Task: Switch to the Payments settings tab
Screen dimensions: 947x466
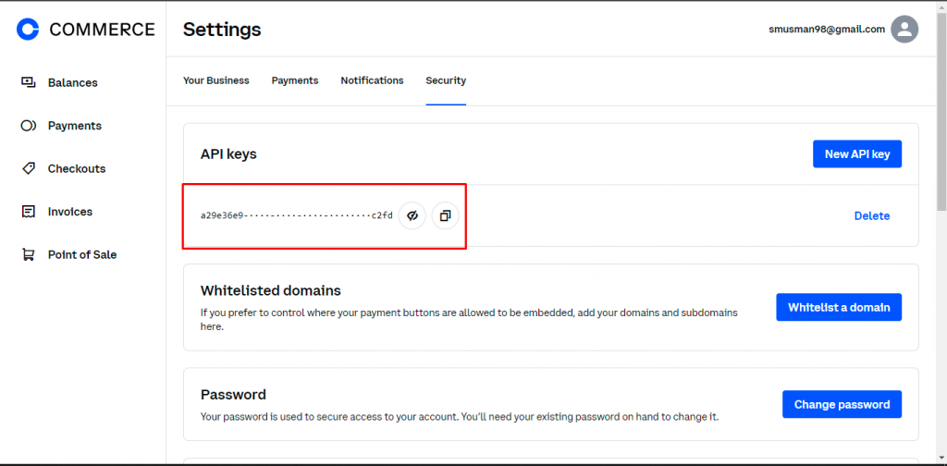Action: pyautogui.click(x=295, y=80)
